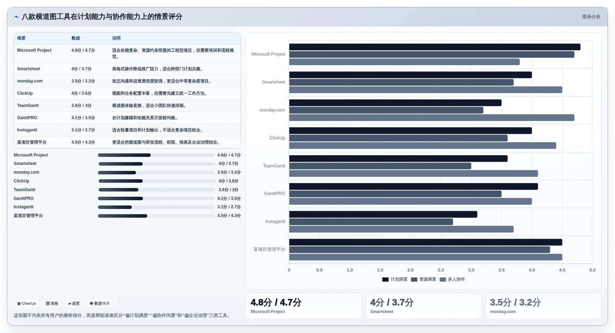Select the 数据卡片 tag chip

coord(100,304)
